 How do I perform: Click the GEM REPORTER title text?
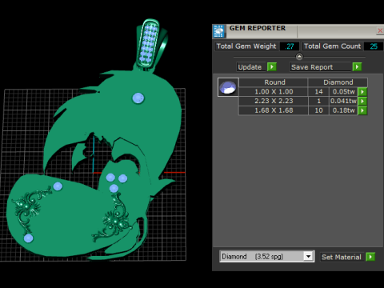(x=258, y=28)
